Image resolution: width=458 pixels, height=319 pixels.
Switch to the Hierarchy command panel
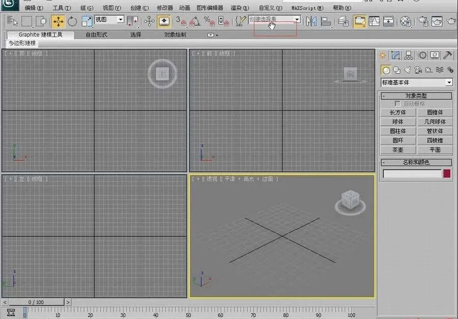[x=409, y=55]
